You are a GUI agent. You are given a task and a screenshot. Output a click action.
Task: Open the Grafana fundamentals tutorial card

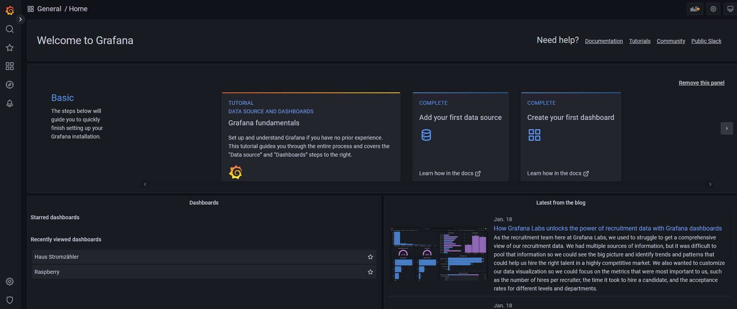(x=311, y=137)
